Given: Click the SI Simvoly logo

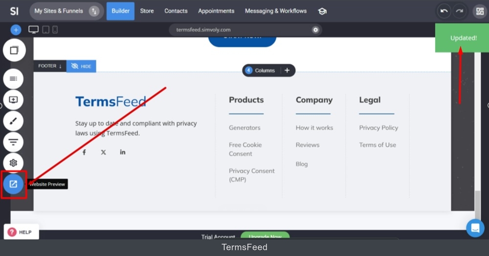Looking at the screenshot, I should pyautogui.click(x=14, y=11).
